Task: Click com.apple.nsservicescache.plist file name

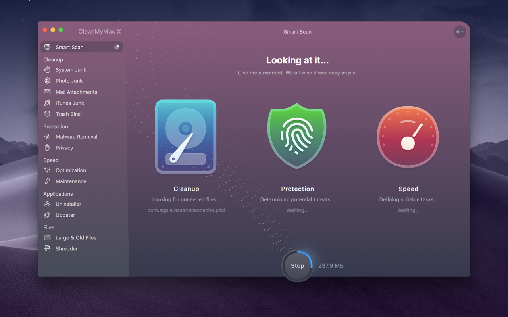Action: pos(187,210)
